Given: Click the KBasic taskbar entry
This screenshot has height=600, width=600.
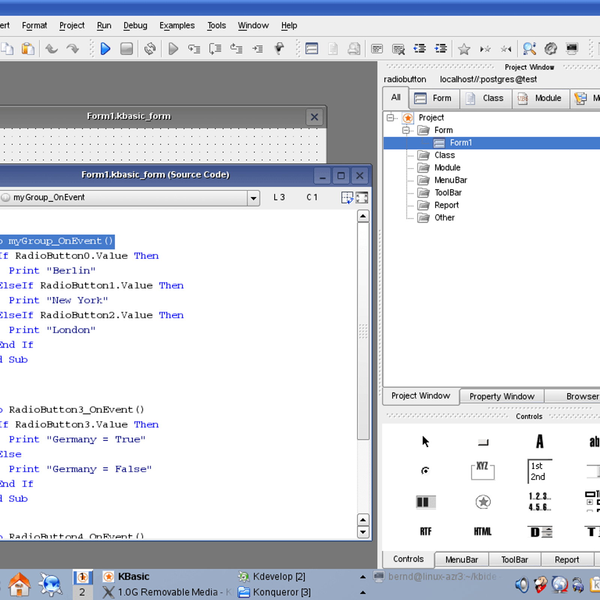Looking at the screenshot, I should point(126,576).
